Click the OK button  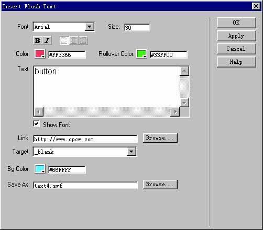tap(236, 22)
